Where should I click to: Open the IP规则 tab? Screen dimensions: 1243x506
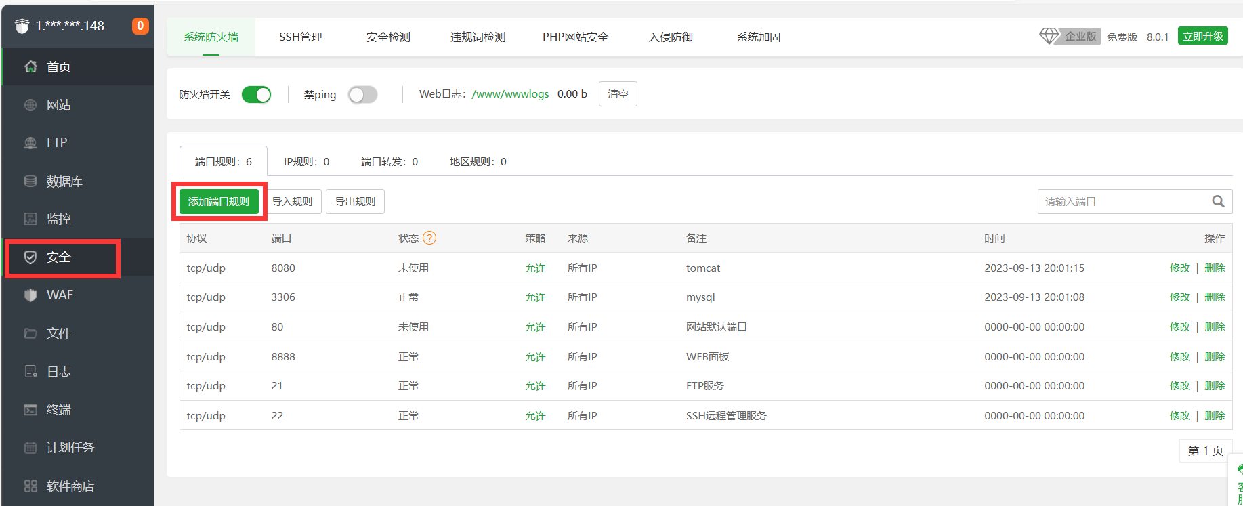point(306,161)
